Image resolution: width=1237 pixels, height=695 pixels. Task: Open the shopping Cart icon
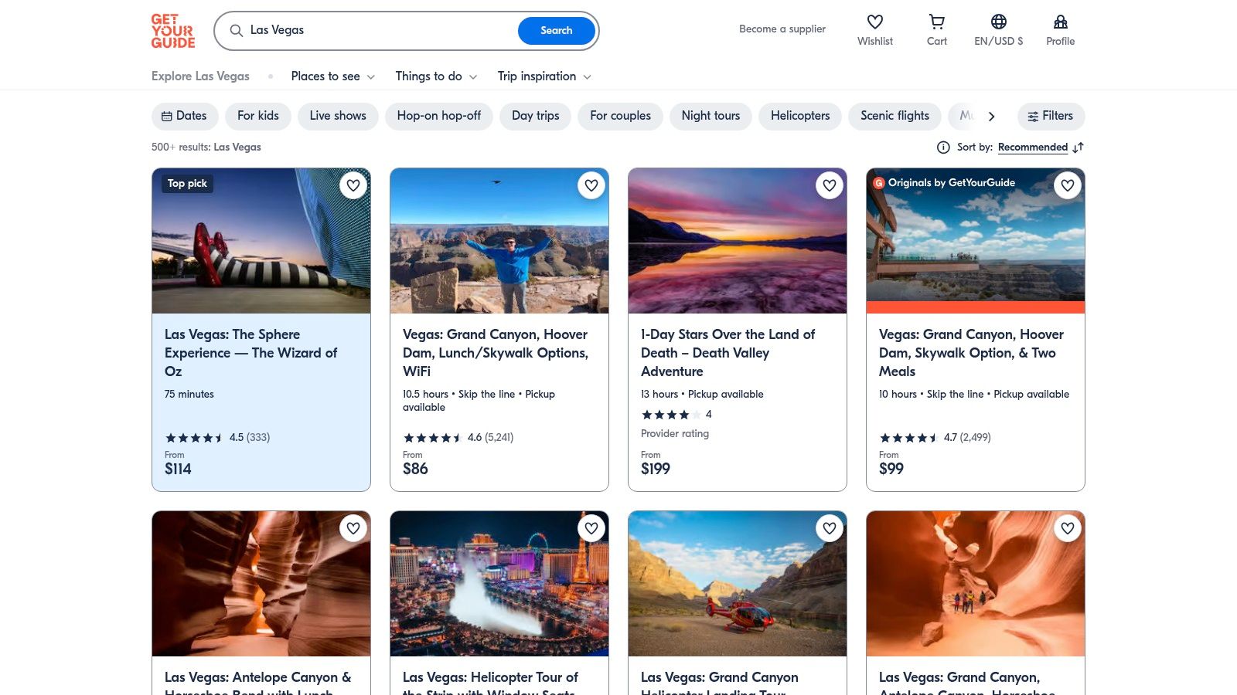[936, 22]
